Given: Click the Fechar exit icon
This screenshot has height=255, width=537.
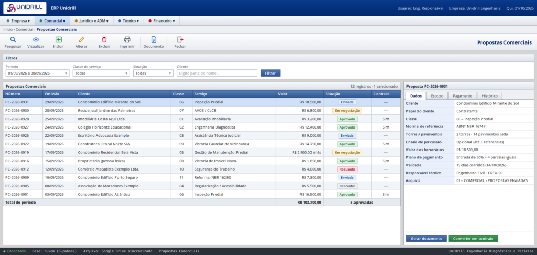Looking at the screenshot, I should pyautogui.click(x=180, y=39).
